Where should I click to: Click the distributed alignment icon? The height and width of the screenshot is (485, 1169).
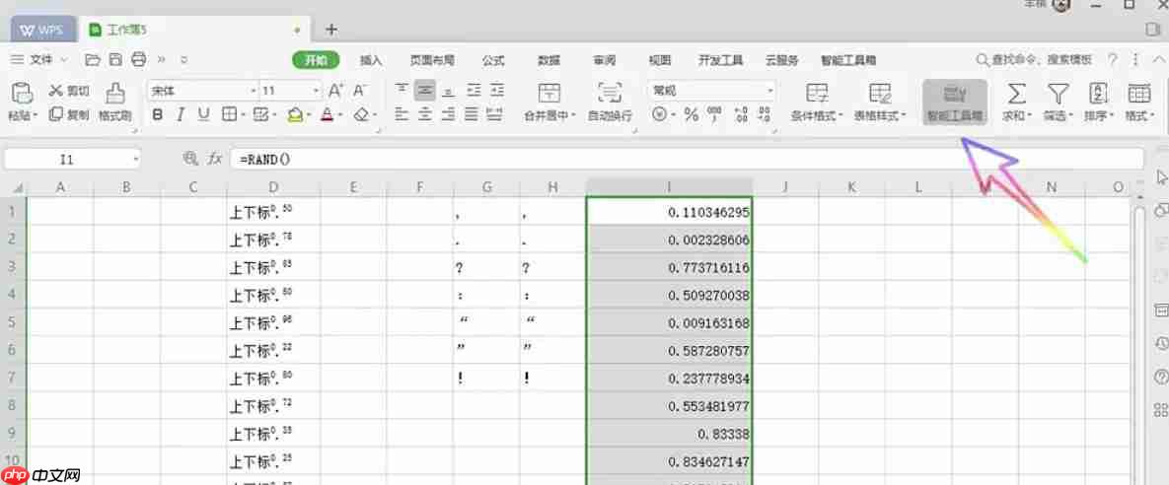[493, 114]
